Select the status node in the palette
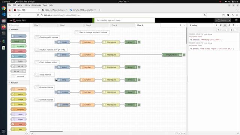Viewport: 240px width, 135px height. click(18, 56)
